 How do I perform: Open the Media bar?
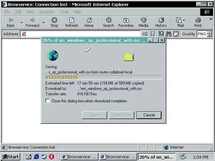point(143,22)
